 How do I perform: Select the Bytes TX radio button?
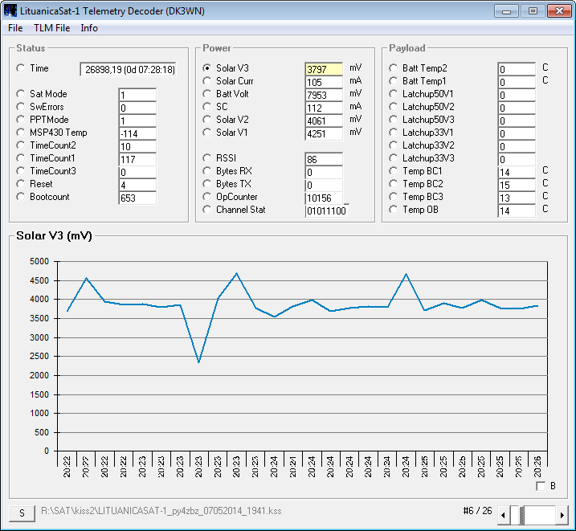coord(206,184)
